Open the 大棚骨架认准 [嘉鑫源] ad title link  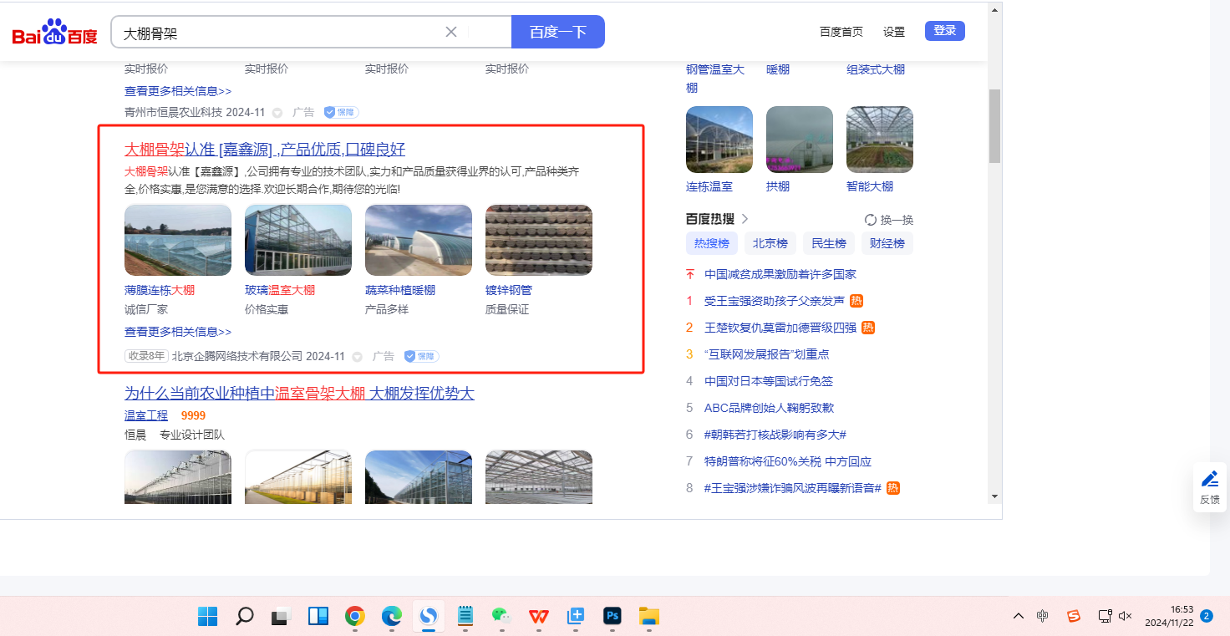tap(265, 150)
